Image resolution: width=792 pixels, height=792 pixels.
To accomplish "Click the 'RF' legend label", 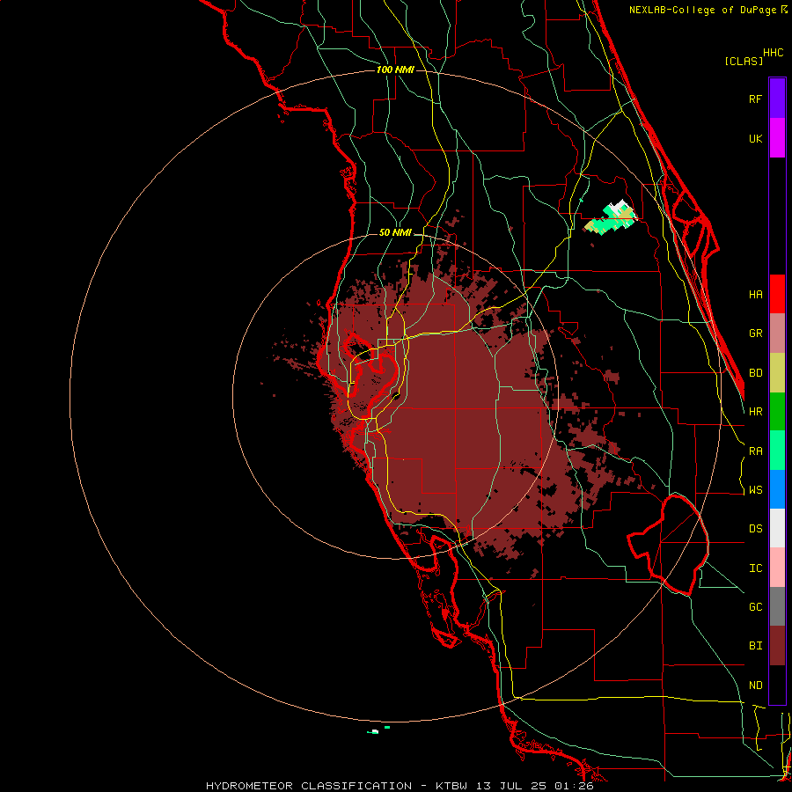I will (x=755, y=99).
